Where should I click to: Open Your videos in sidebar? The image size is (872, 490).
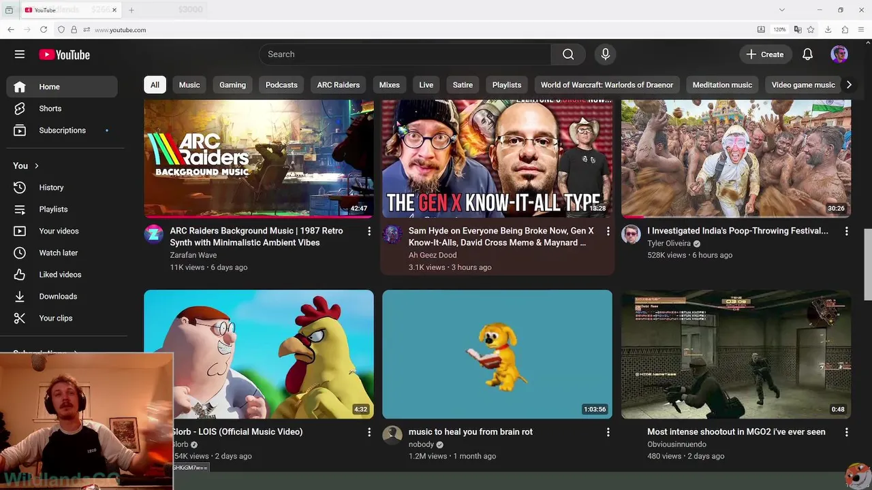pyautogui.click(x=62, y=231)
